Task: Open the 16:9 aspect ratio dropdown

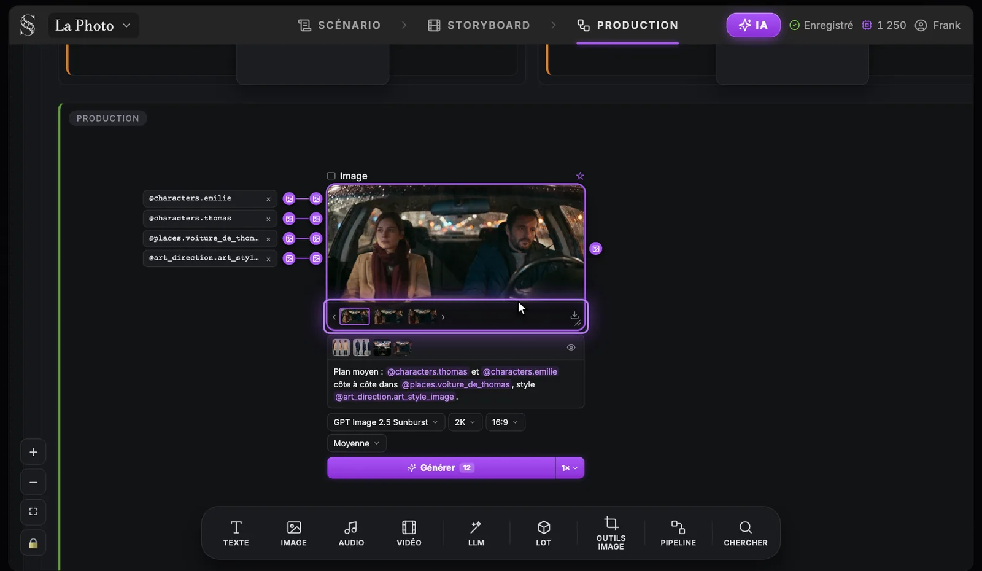Action: click(x=505, y=422)
